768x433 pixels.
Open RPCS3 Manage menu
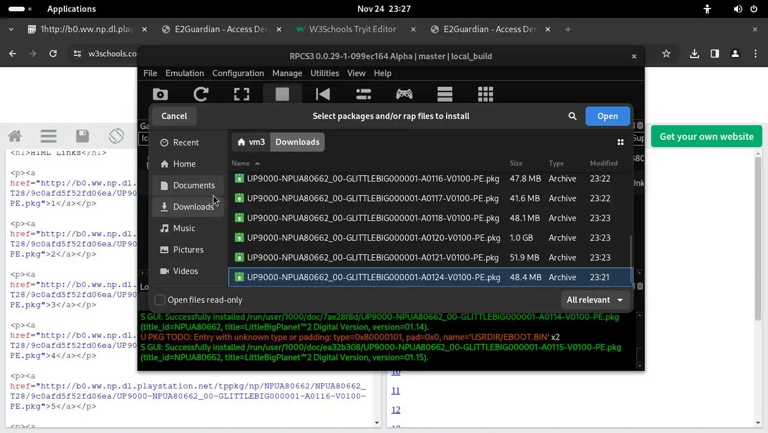point(287,73)
